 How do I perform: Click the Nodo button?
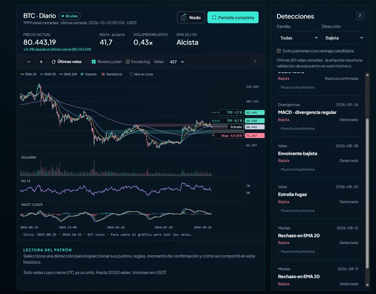(191, 18)
